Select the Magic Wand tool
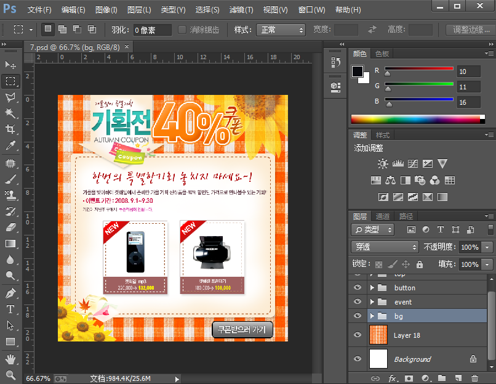Viewport: 496px width, 384px height. point(10,113)
